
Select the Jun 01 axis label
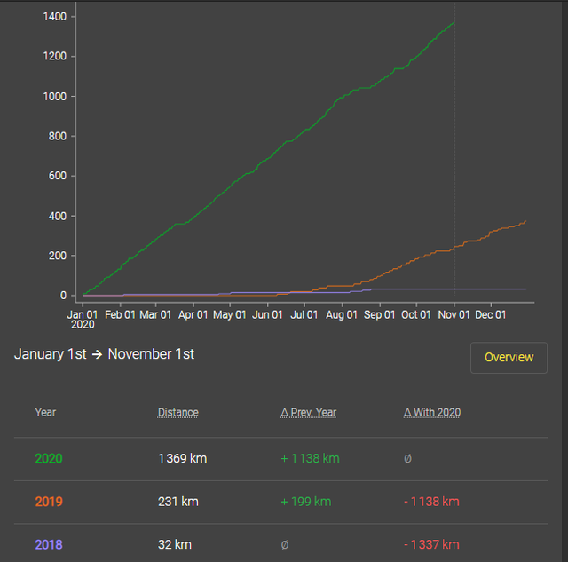point(267,314)
